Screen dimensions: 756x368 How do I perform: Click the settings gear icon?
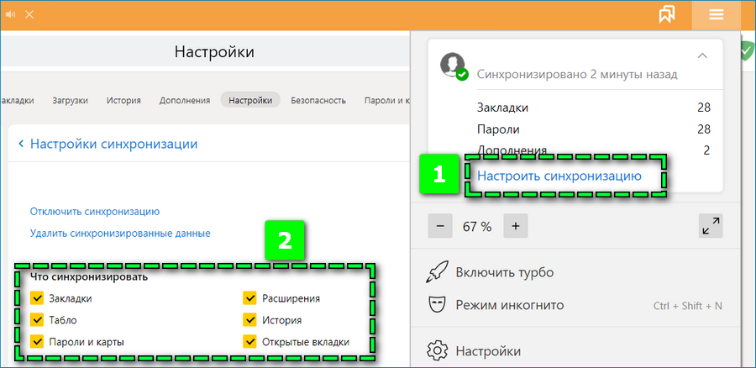tap(436, 350)
